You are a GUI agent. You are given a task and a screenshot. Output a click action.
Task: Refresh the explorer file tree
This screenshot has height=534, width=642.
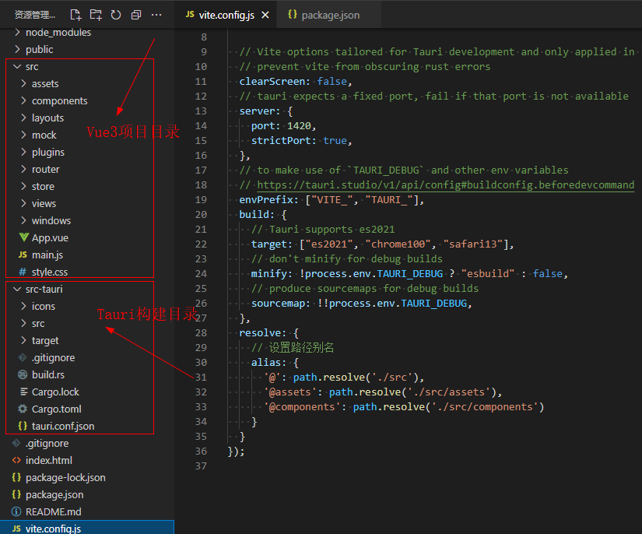click(116, 15)
